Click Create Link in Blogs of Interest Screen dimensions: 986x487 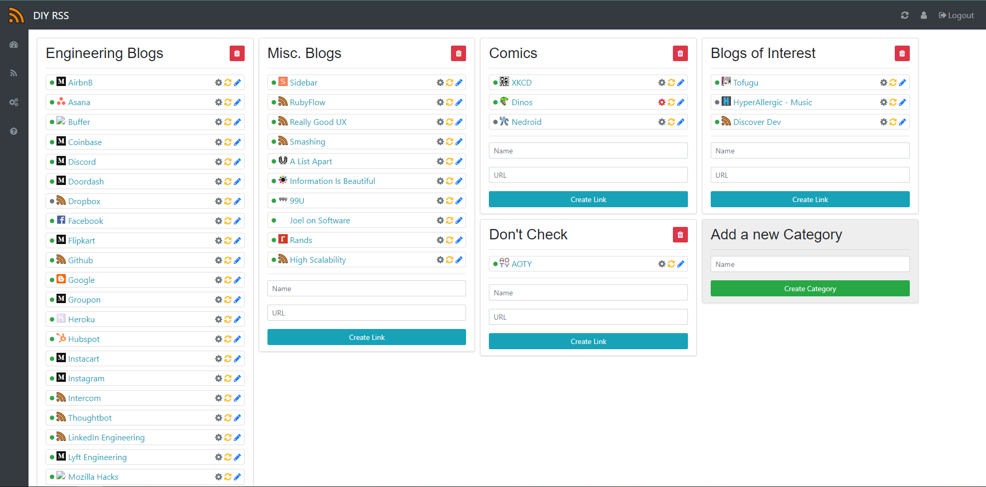tap(810, 199)
